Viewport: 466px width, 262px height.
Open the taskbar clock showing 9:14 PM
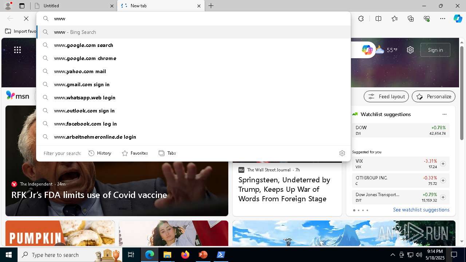[x=436, y=255]
